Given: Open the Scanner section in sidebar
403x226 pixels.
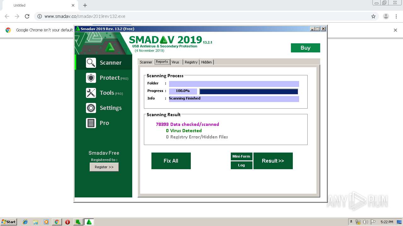Looking at the screenshot, I should (x=104, y=62).
